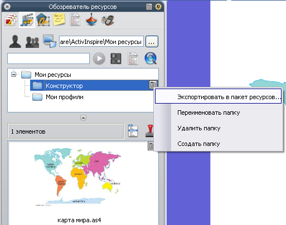Open the Page Browser icon
The width and height of the screenshot is (286, 225).
pos(11,19)
